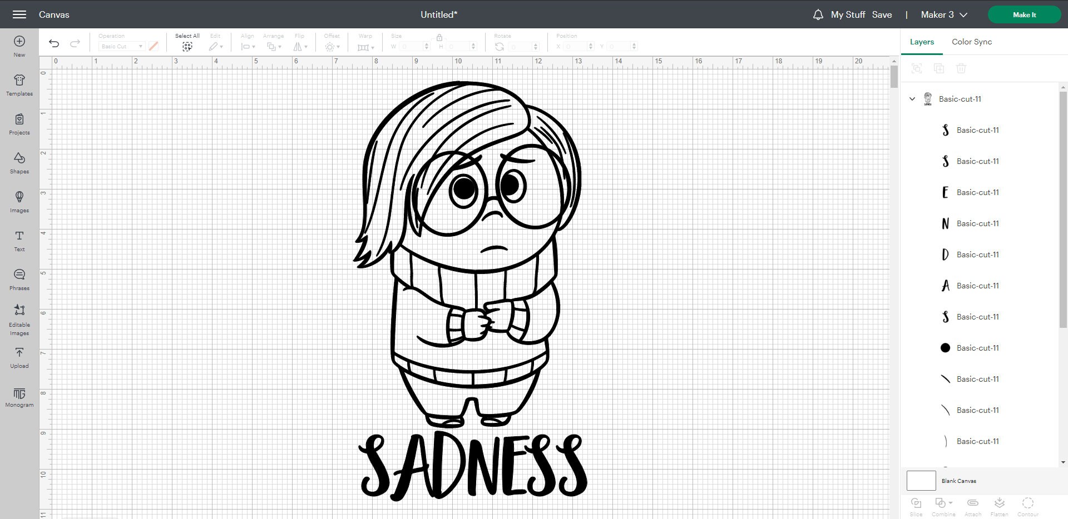Select the Attach icon
The width and height of the screenshot is (1068, 519).
[x=972, y=505]
